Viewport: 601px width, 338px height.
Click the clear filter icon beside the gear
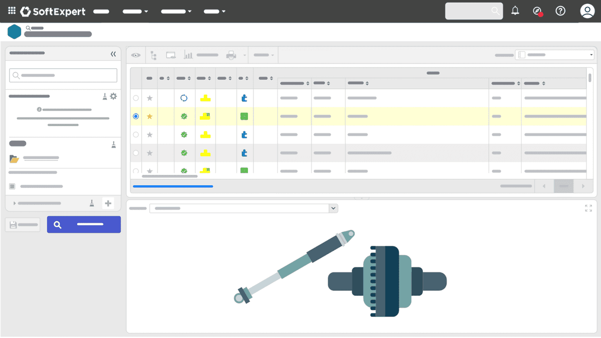[x=104, y=96]
